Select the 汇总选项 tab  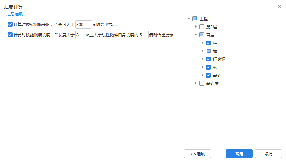pyautogui.click(x=15, y=13)
